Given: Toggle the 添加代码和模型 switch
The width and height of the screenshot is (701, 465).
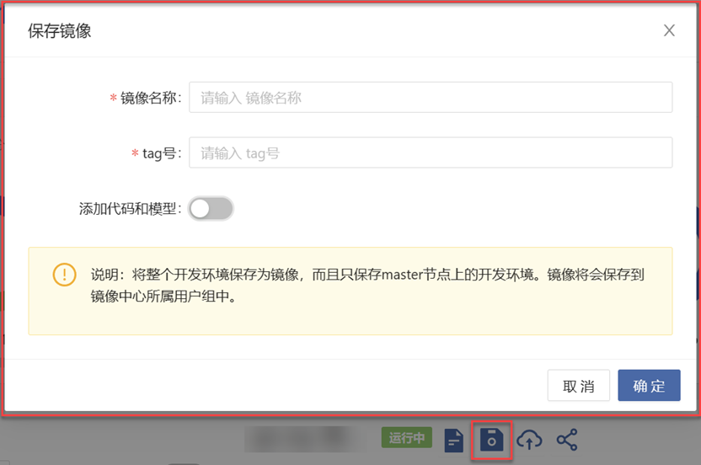Looking at the screenshot, I should click(211, 208).
